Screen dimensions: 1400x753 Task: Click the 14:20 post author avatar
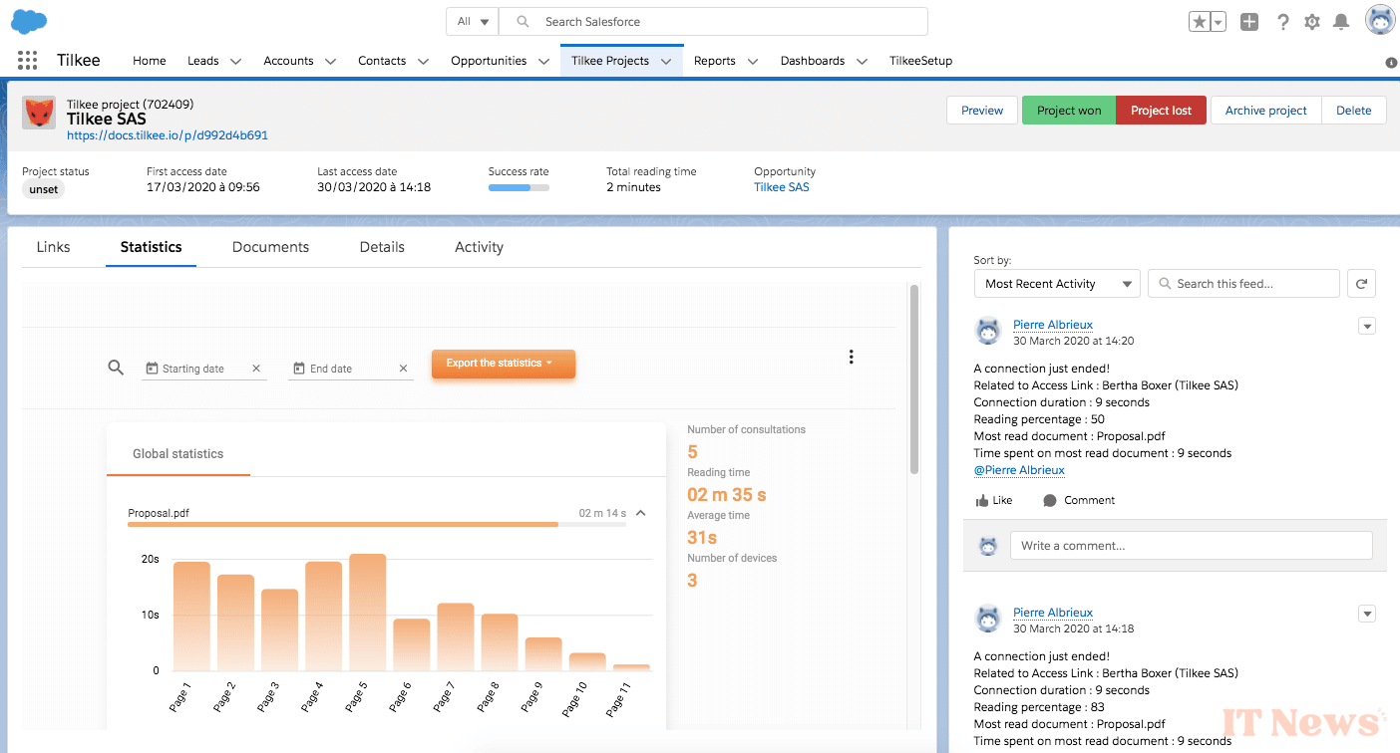click(988, 331)
